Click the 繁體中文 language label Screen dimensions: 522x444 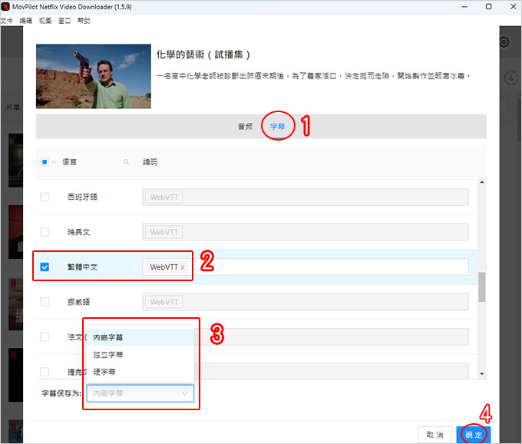point(82,267)
